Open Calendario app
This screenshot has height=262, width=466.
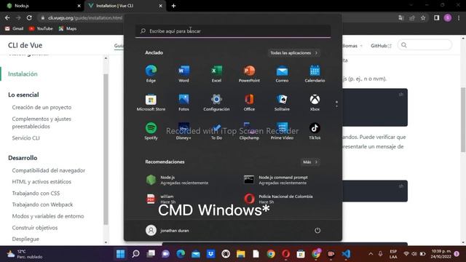pos(315,74)
